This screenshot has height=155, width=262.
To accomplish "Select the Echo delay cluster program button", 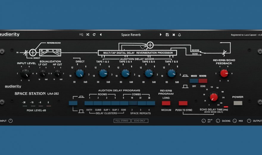I will click(x=124, y=103).
